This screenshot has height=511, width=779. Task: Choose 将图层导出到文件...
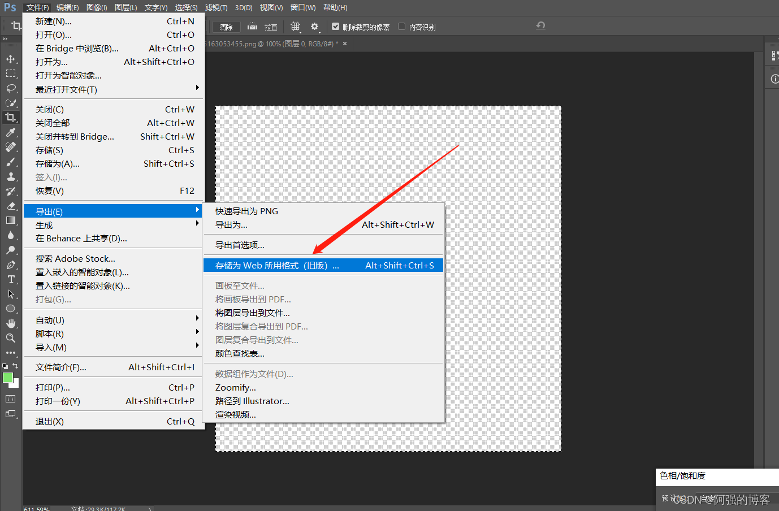[x=323, y=313]
